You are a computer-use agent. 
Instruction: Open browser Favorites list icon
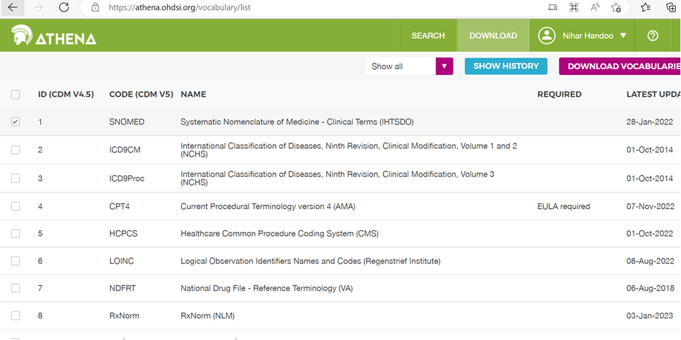coord(645,7)
